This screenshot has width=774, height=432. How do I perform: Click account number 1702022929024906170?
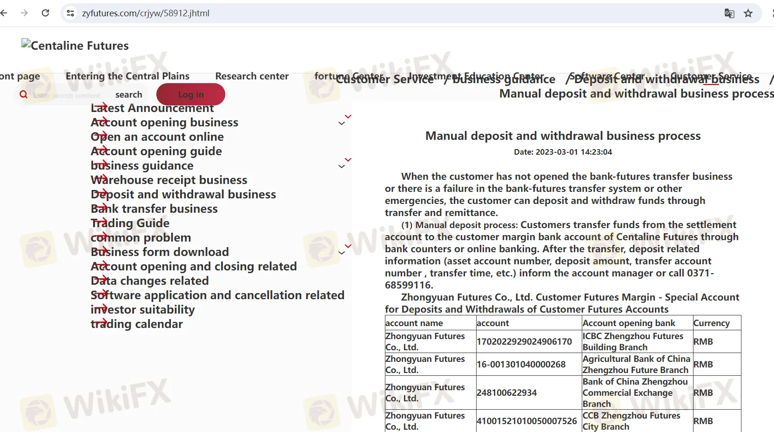point(524,341)
